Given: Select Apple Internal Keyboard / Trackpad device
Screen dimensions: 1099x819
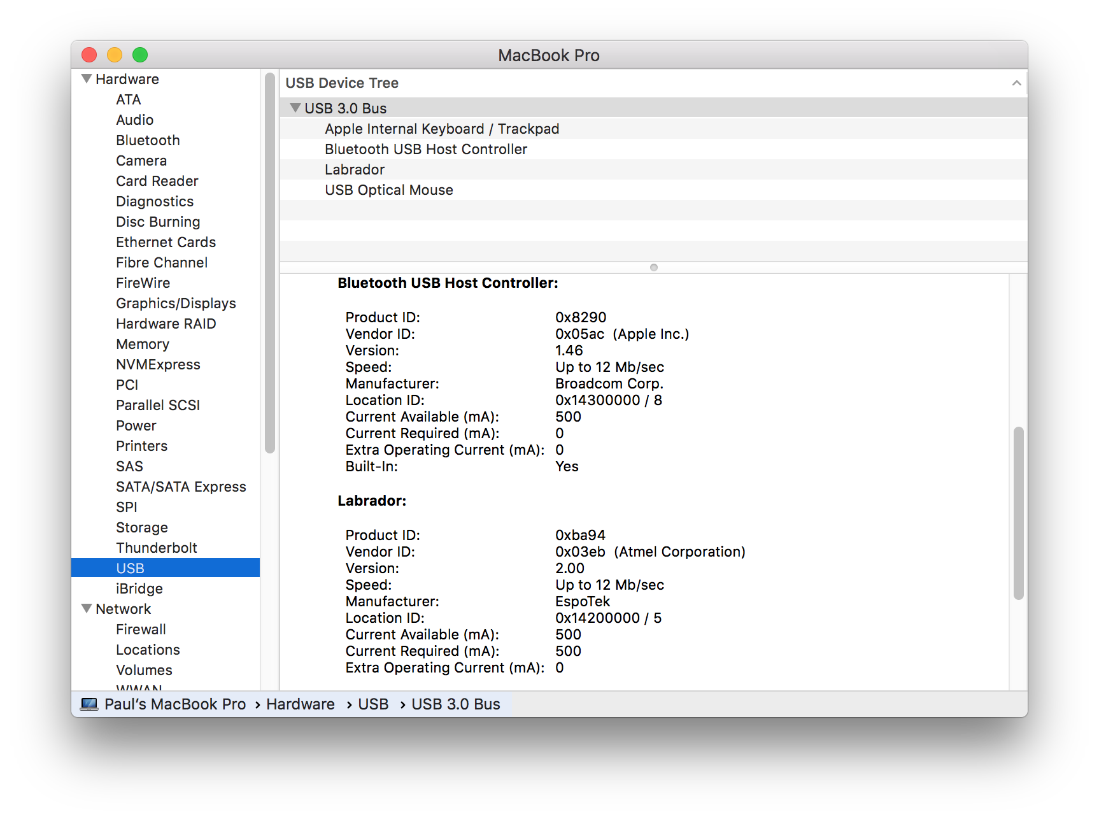Looking at the screenshot, I should [x=653, y=129].
